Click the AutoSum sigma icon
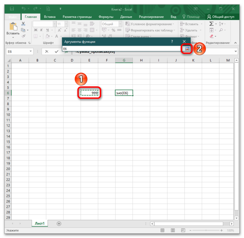244x238 pixels. 211,24
